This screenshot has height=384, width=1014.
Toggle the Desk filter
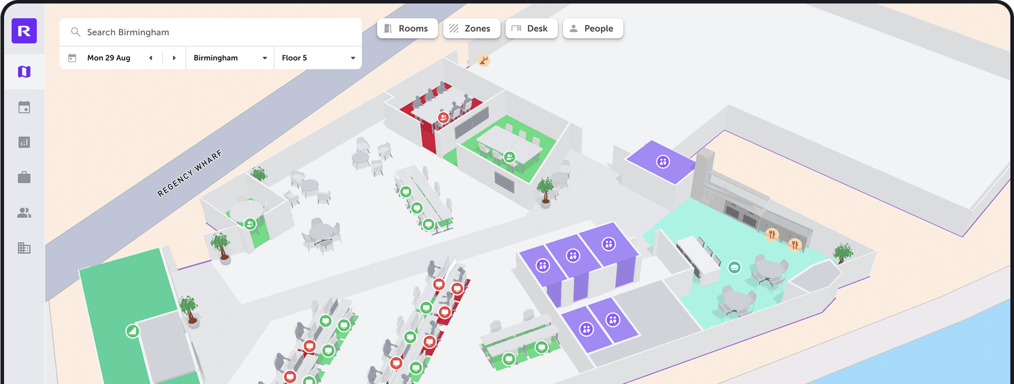point(531,28)
